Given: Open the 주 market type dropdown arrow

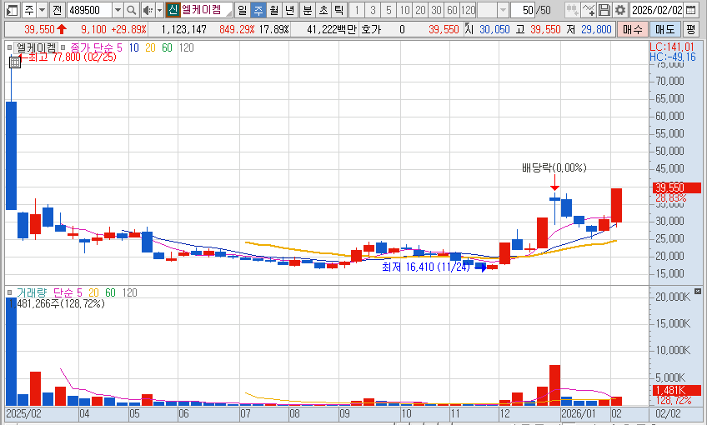Looking at the screenshot, I should (42, 9).
